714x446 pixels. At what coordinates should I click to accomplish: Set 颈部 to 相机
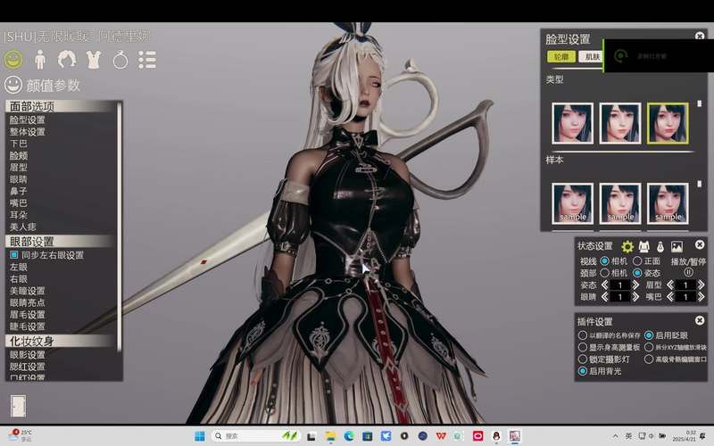(x=605, y=273)
